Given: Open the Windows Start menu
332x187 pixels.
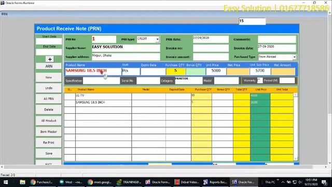Looking at the screenshot, I should 6,182.
